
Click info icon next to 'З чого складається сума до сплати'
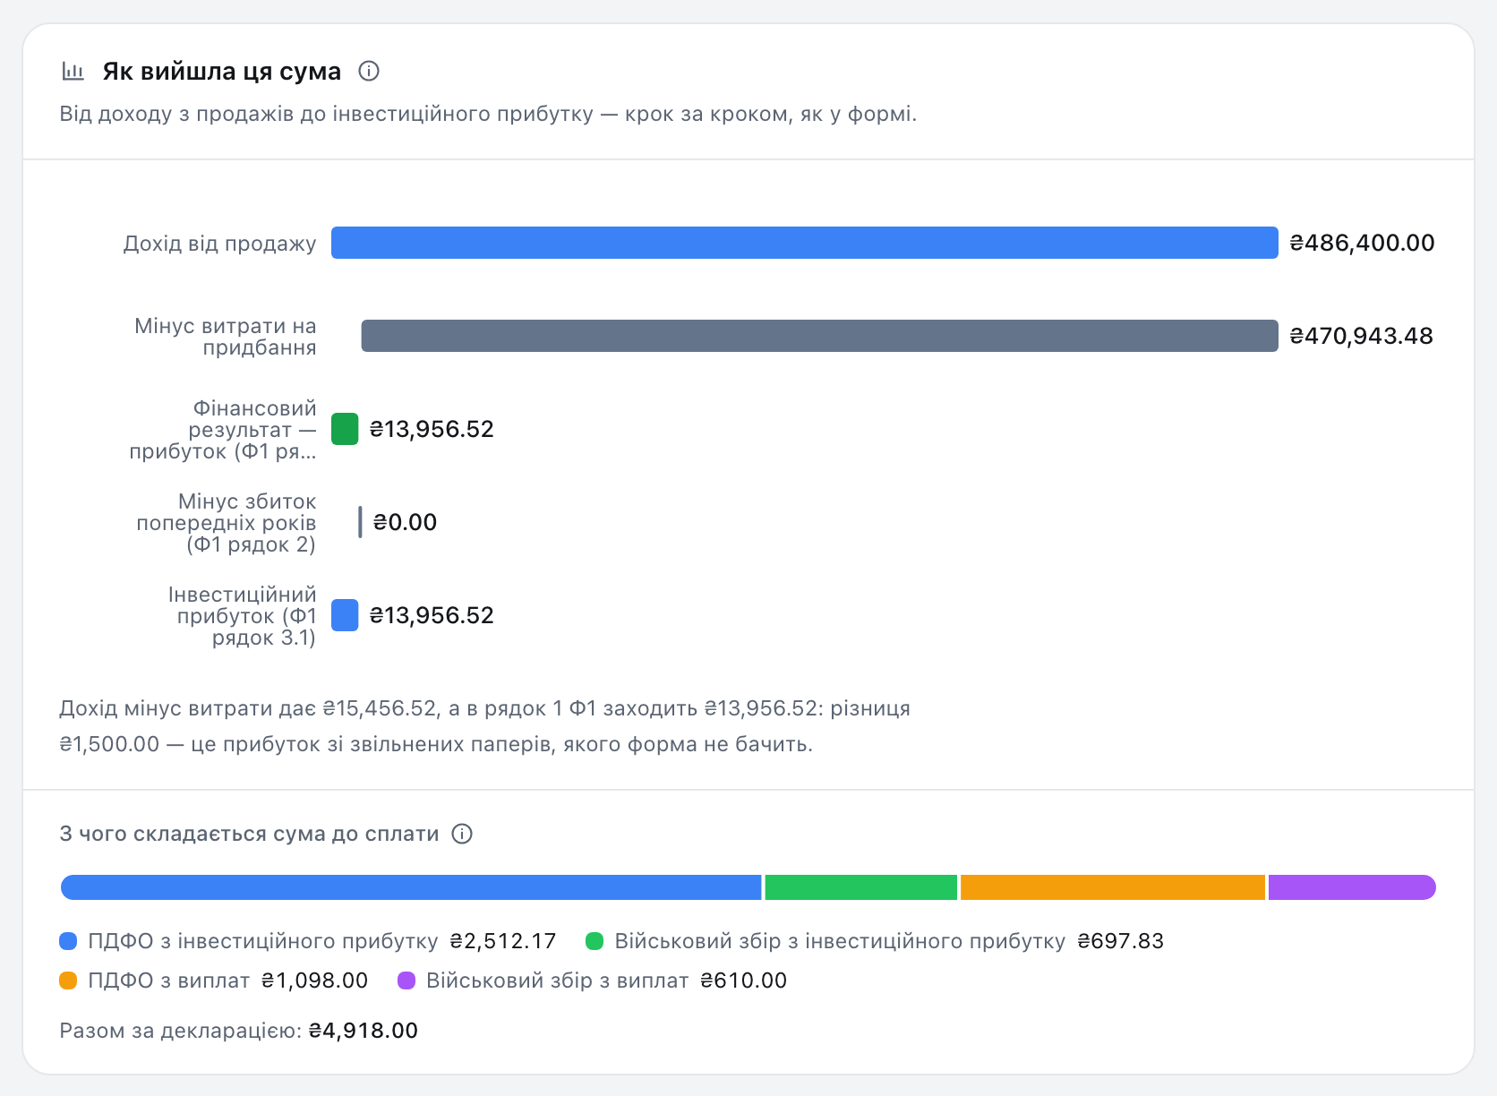[462, 834]
